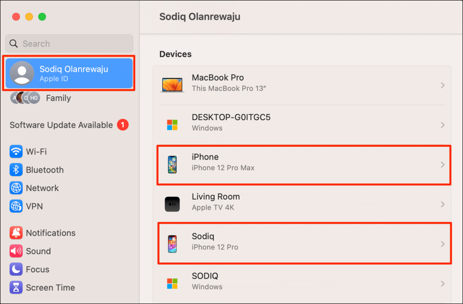Click the "Apple TV 4K" subtitle

point(213,208)
